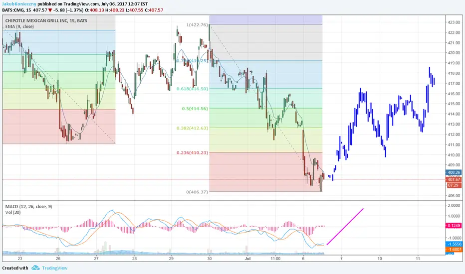Click the 408.26 blue price tag
The width and height of the screenshot is (465, 274).
click(x=454, y=172)
